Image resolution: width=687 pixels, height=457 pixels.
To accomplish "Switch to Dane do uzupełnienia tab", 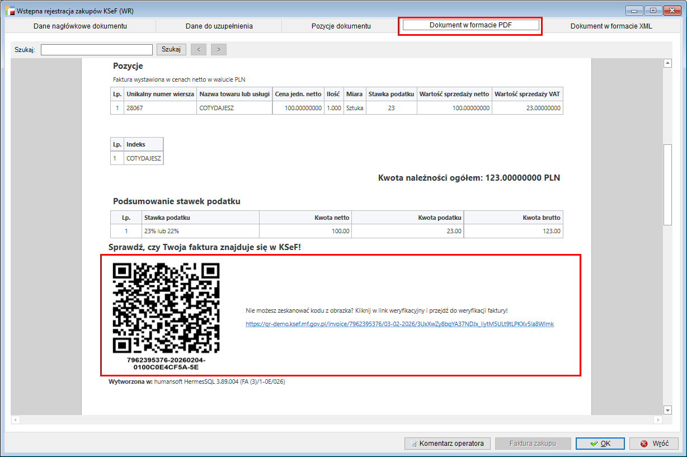I will (219, 26).
